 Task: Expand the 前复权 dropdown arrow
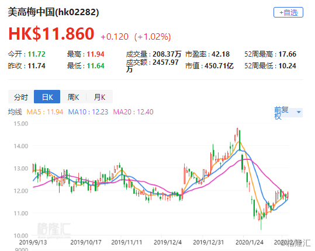(299, 112)
